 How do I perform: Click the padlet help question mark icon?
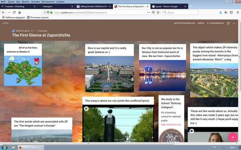click(x=229, y=23)
